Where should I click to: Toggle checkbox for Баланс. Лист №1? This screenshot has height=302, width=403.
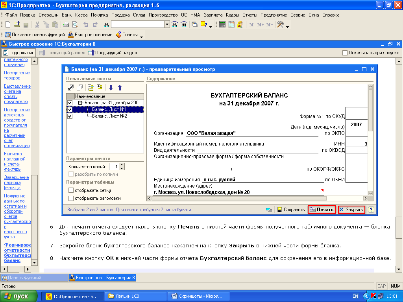point(70,109)
